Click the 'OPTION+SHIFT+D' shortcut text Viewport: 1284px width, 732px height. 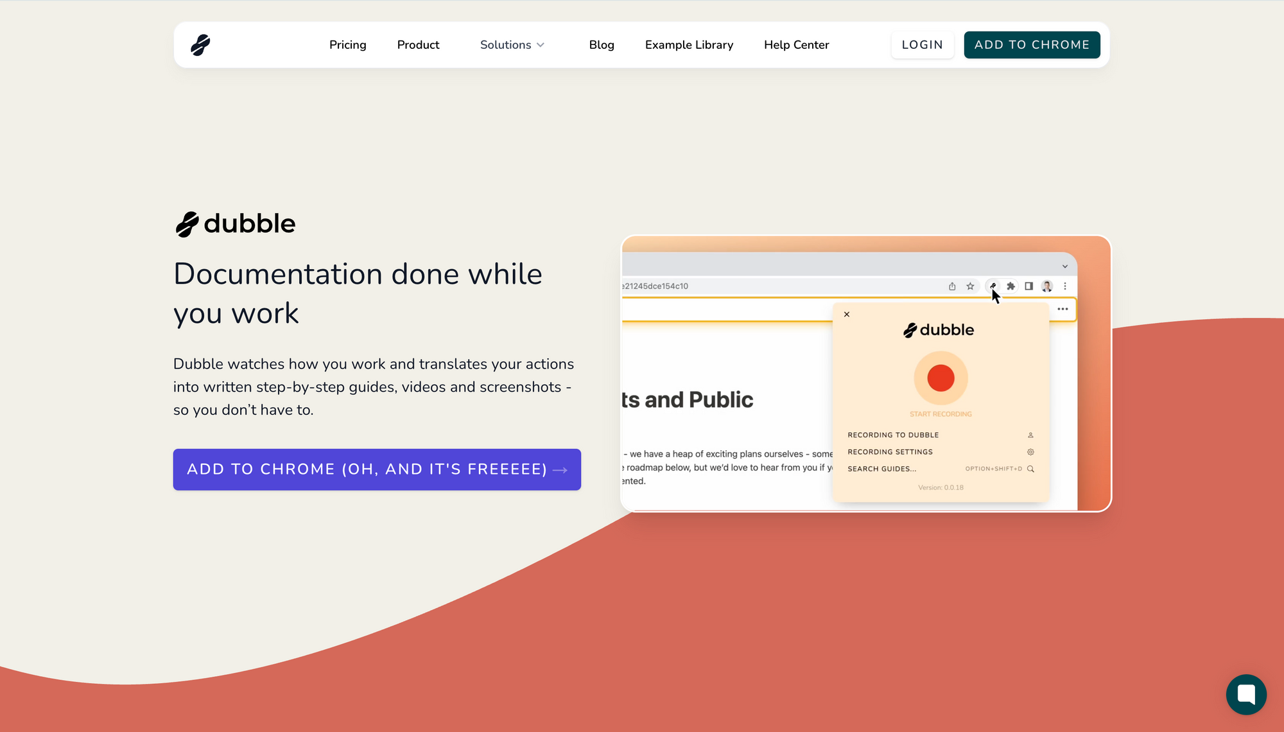993,469
